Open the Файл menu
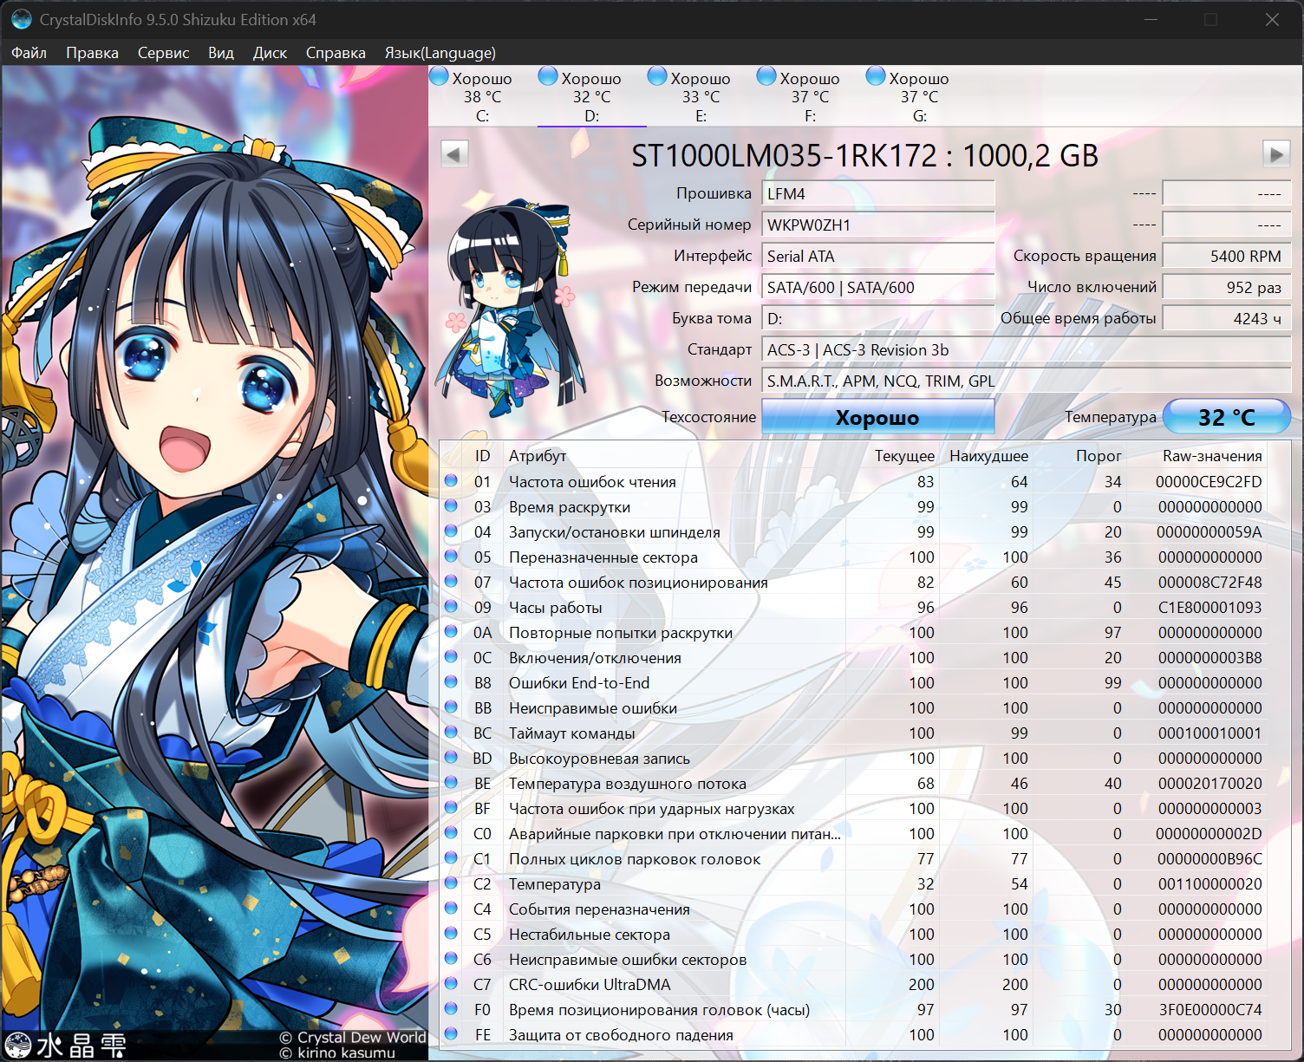1304x1062 pixels. (x=29, y=53)
